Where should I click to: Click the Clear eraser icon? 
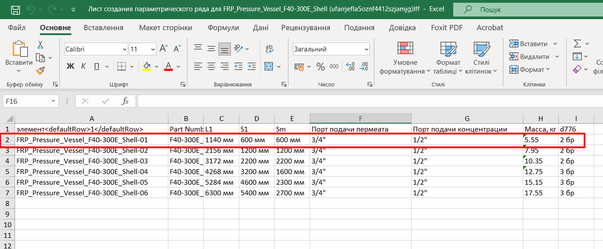(x=577, y=69)
